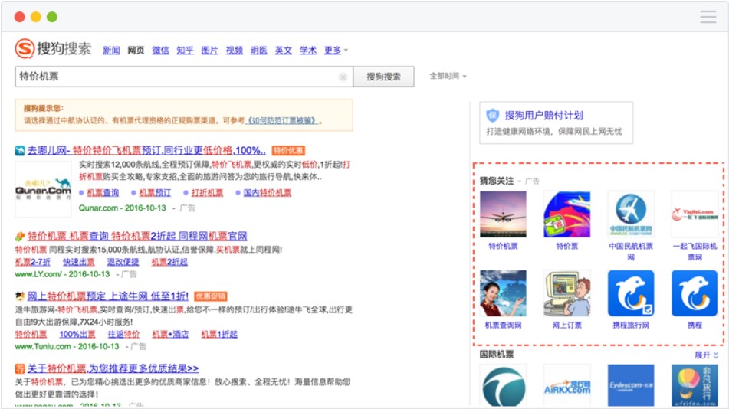Switch to the 微信 tab
729x409 pixels.
[160, 51]
